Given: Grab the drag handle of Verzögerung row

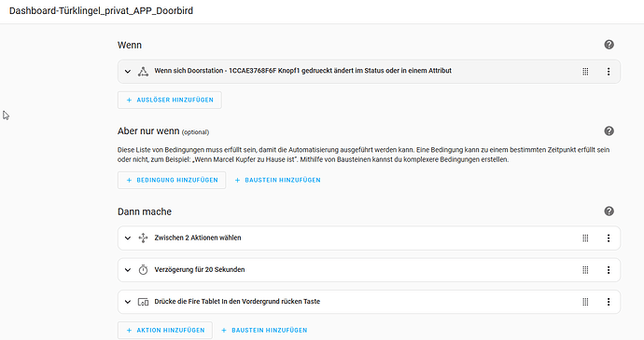Looking at the screenshot, I should tap(585, 270).
